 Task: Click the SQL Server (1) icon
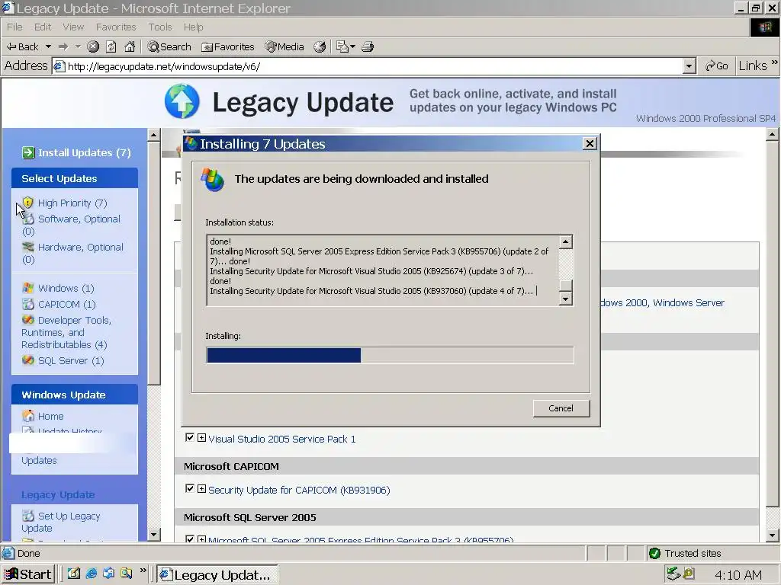(28, 360)
